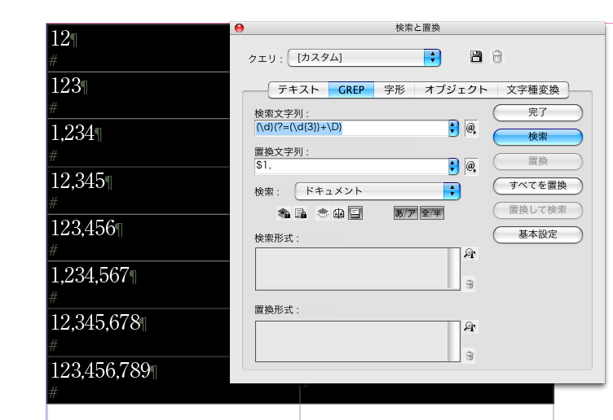Toggle include hidden layers search option
Viewport: 613px width, 420px height.
click(323, 213)
